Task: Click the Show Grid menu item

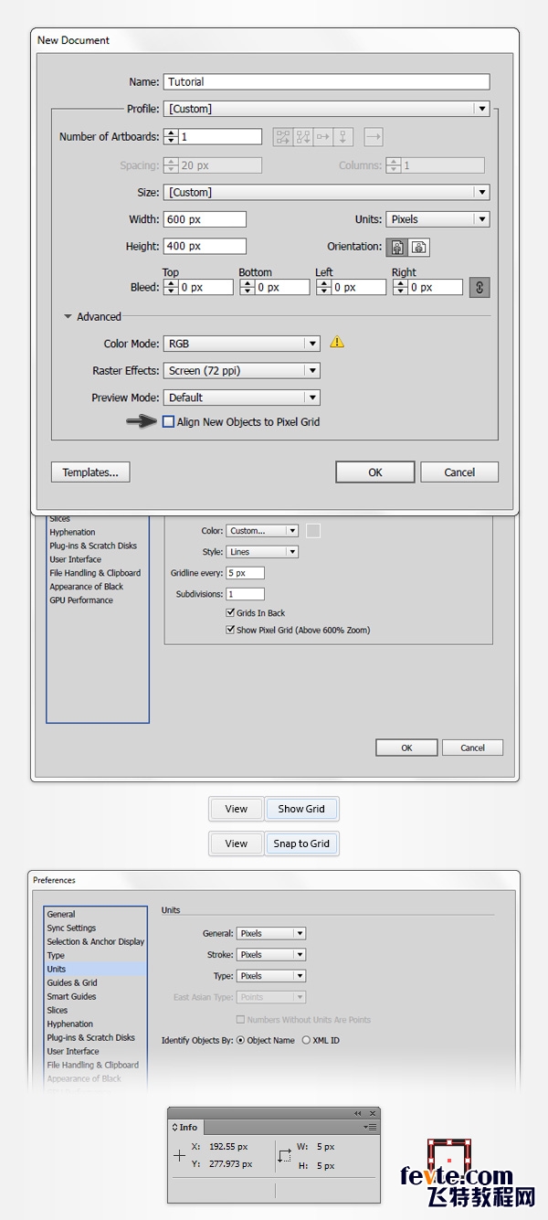Action: (x=301, y=809)
